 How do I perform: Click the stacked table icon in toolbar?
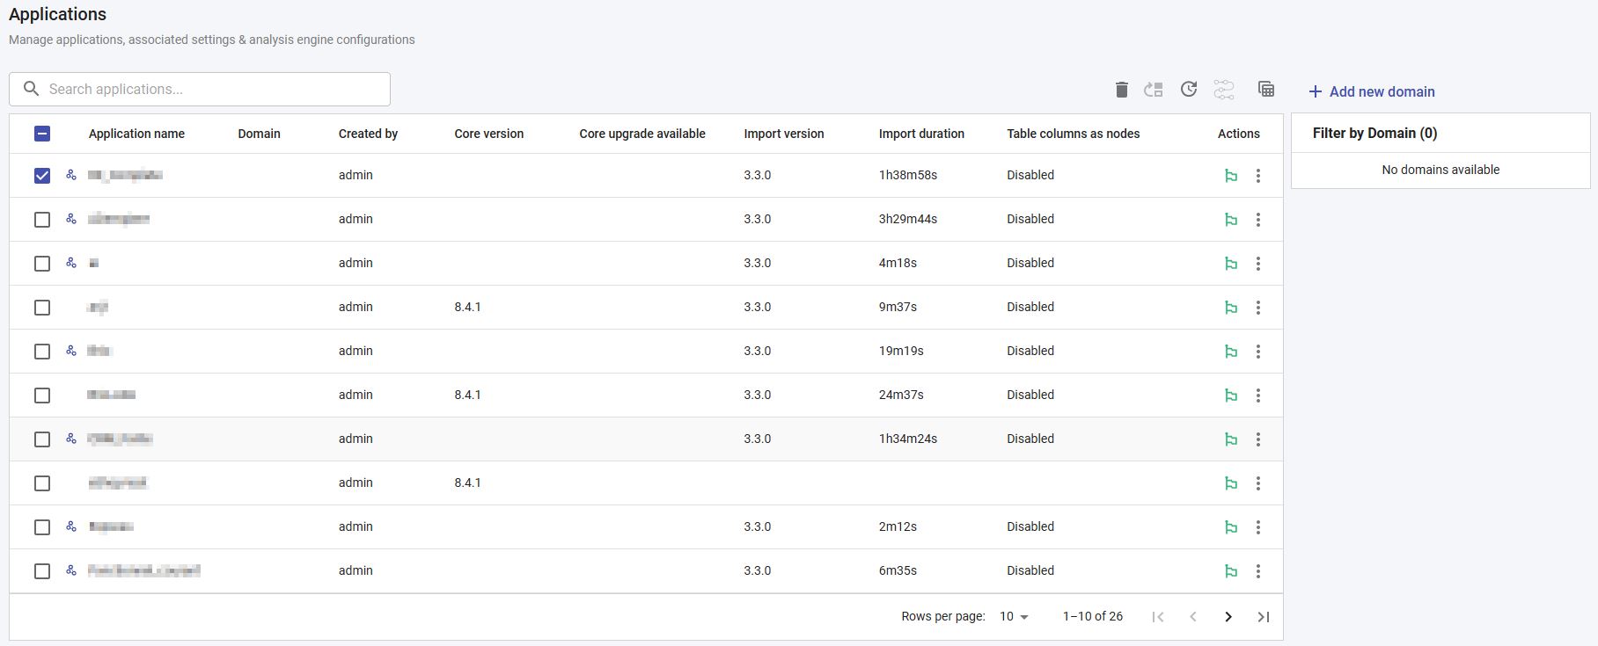(x=1266, y=89)
